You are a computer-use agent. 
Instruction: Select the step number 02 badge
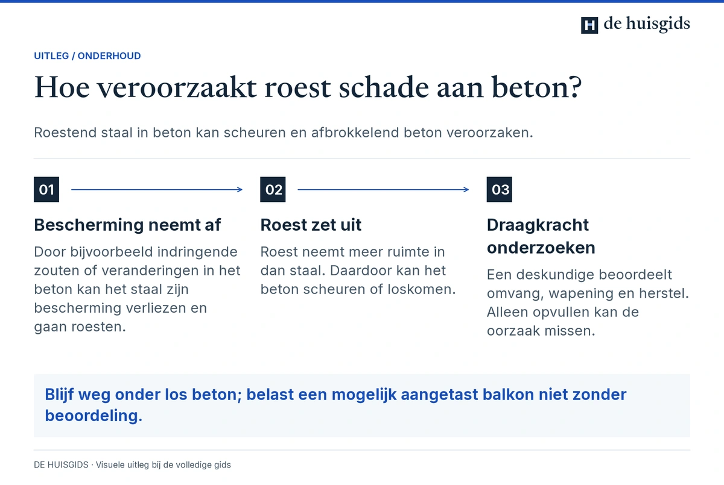point(273,190)
